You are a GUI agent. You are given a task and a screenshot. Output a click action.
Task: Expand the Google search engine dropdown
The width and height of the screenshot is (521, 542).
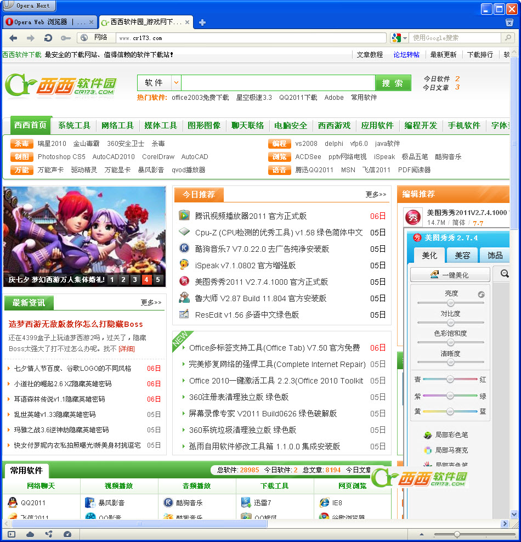pyautogui.click(x=405, y=38)
